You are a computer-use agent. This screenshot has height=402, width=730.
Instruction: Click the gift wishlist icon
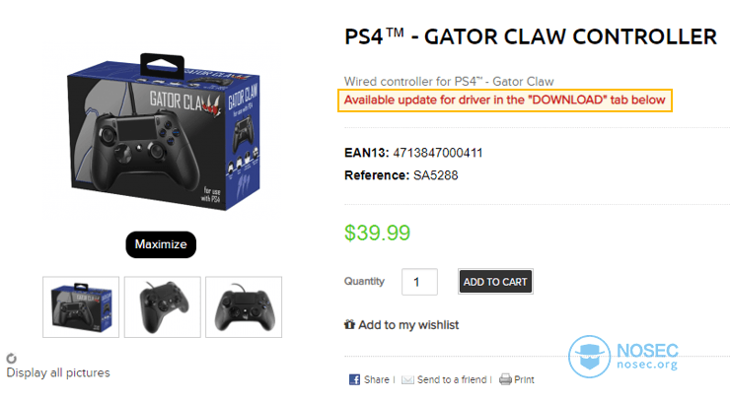pyautogui.click(x=349, y=324)
